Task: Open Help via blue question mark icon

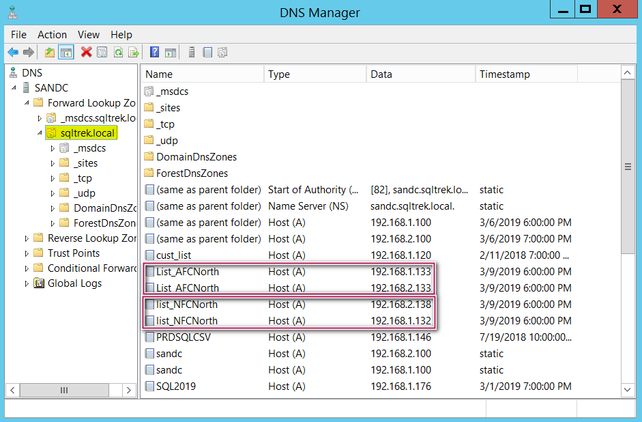Action: coord(155,52)
